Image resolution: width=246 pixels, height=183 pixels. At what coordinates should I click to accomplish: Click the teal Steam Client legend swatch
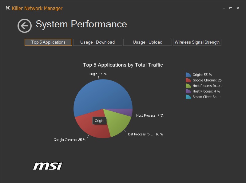point(188,97)
